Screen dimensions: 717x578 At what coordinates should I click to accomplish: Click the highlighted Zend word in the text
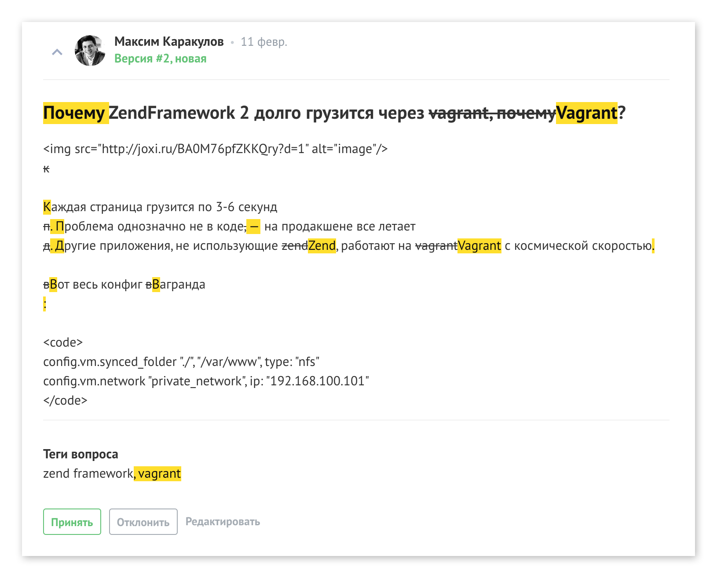pyautogui.click(x=322, y=245)
